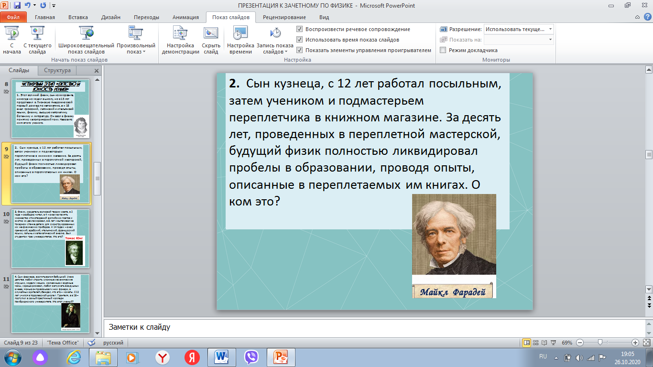The image size is (653, 367).
Task: Save the presentation from Quick Access Toolbar
Action: pyautogui.click(x=17, y=6)
